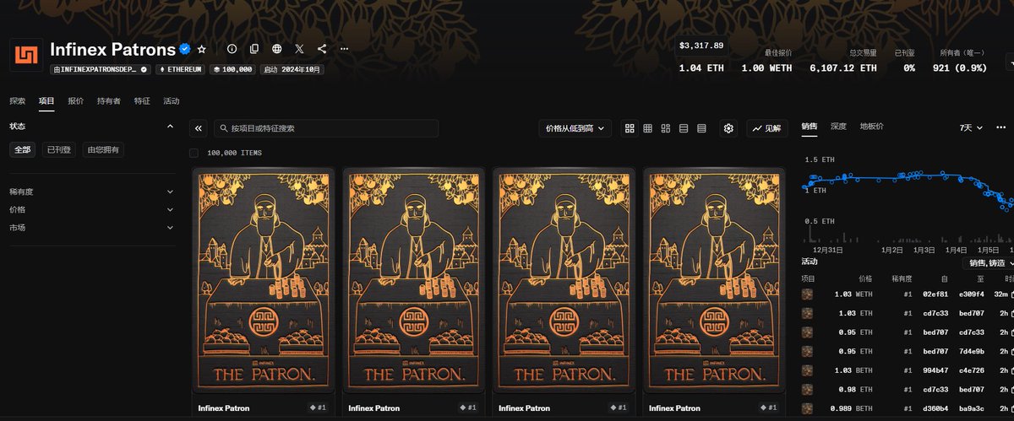This screenshot has height=421, width=1014.
Task: Click the share icon in the header
Action: point(322,49)
